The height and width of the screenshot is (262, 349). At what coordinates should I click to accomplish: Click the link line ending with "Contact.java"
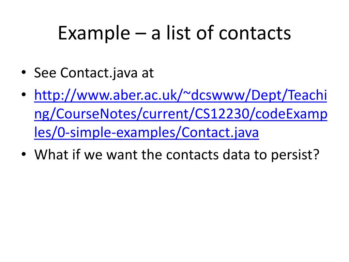[x=147, y=133]
